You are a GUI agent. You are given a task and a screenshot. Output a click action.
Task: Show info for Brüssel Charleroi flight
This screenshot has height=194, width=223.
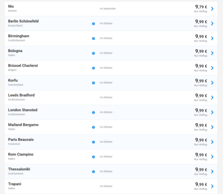point(94,68)
